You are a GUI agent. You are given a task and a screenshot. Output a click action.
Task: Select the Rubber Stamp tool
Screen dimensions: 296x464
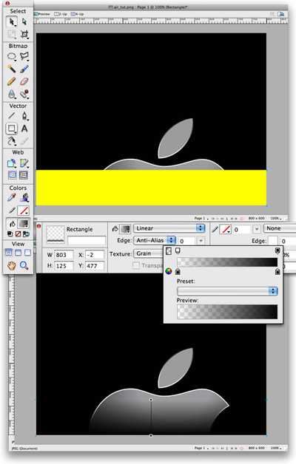(24, 94)
